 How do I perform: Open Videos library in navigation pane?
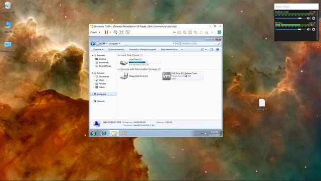[100, 87]
